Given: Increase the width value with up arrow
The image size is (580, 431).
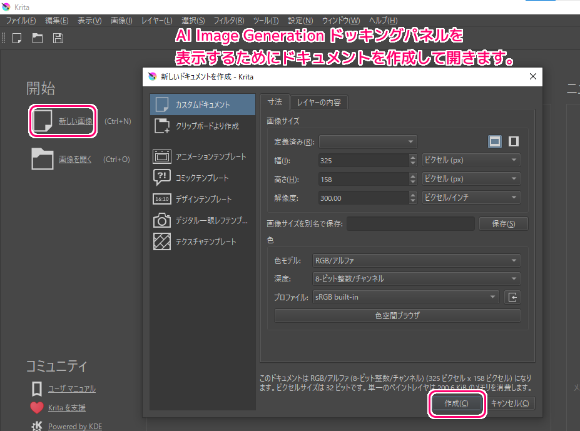Looking at the screenshot, I should click(x=413, y=157).
